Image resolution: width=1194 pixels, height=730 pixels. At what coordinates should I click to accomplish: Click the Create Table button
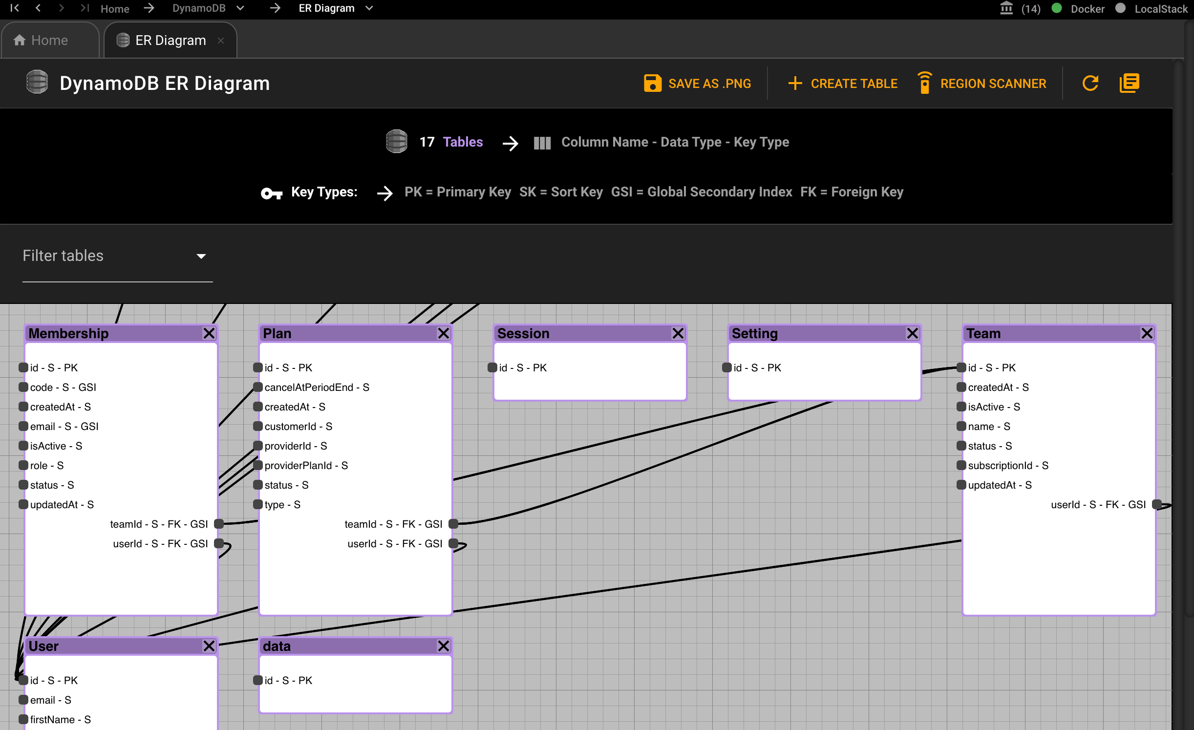[843, 83]
